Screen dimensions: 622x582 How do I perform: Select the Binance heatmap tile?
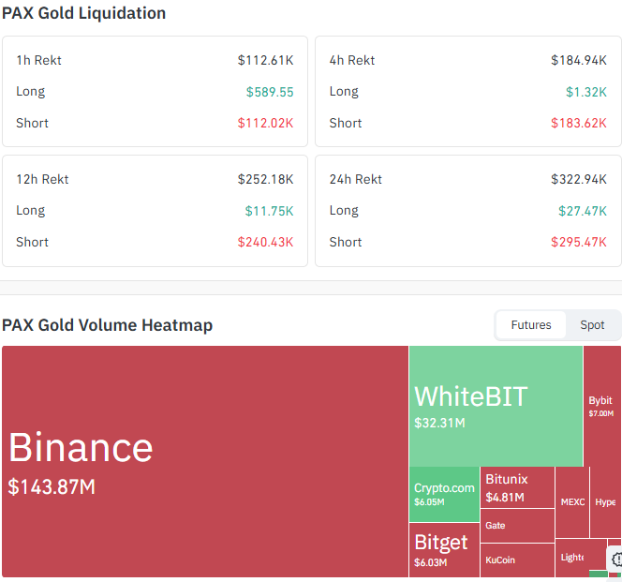tap(205, 461)
